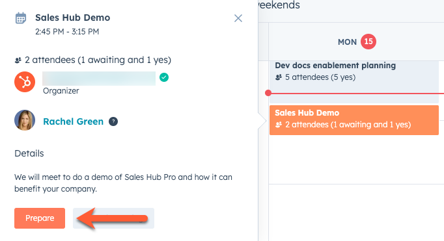Click the attendees icon in Dev docs event

pyautogui.click(x=279, y=77)
